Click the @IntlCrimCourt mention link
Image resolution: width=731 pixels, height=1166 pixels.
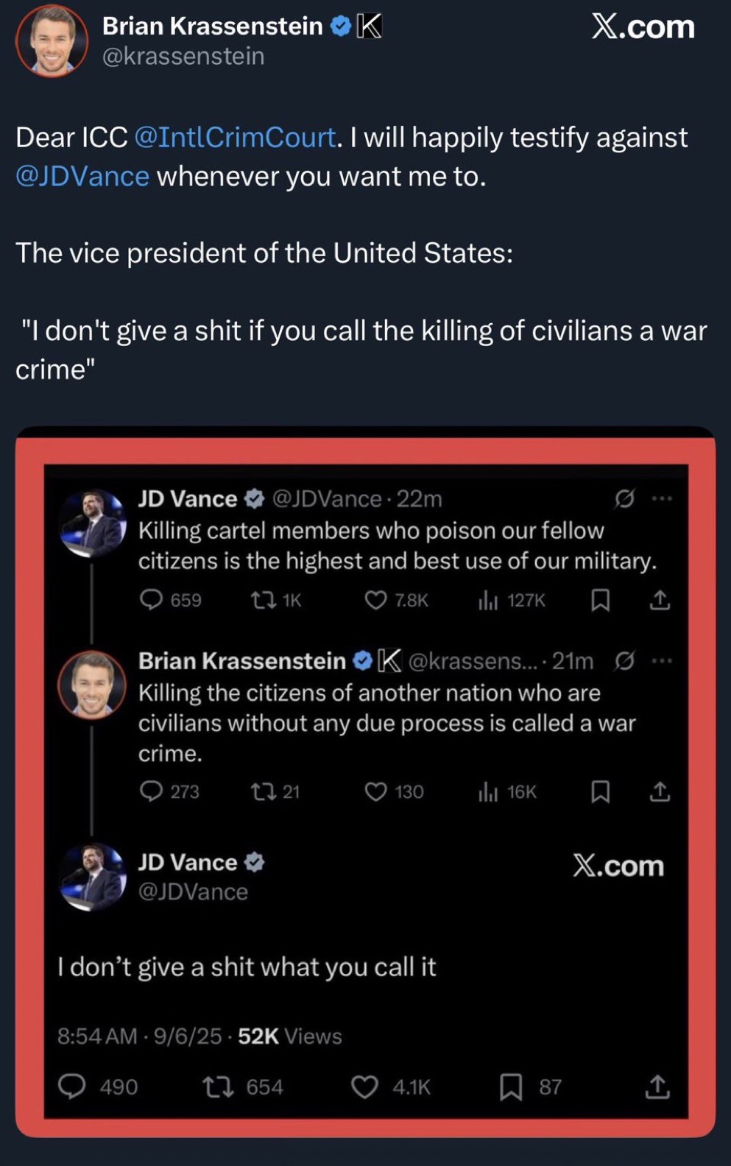click(x=235, y=138)
